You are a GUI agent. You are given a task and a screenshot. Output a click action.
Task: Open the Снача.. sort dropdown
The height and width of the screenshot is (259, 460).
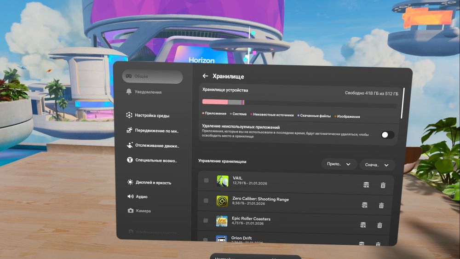coord(377,165)
